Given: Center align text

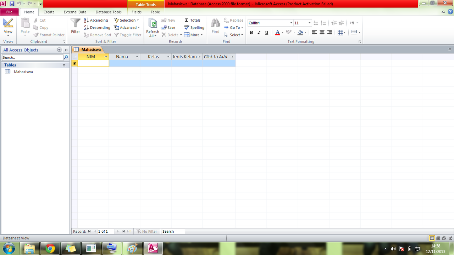Looking at the screenshot, I should coord(322,32).
